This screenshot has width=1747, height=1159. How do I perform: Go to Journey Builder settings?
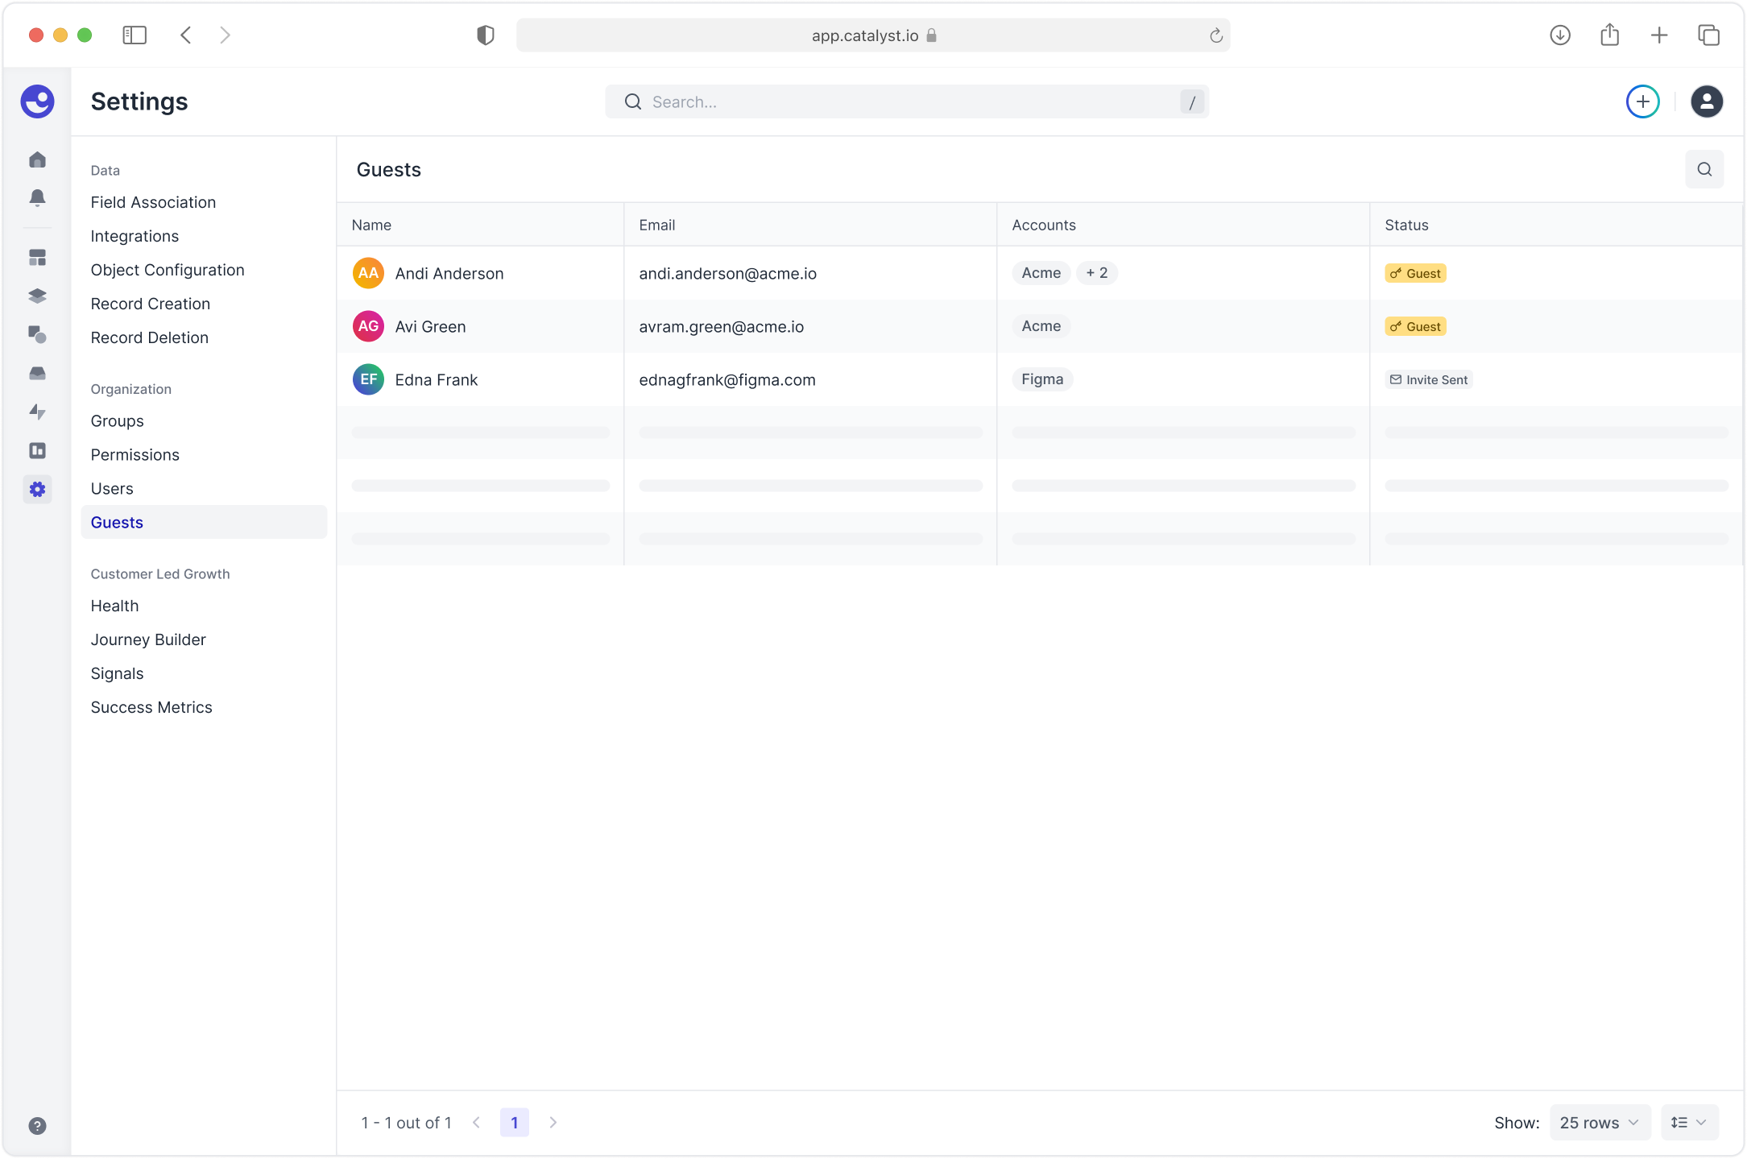(x=148, y=640)
